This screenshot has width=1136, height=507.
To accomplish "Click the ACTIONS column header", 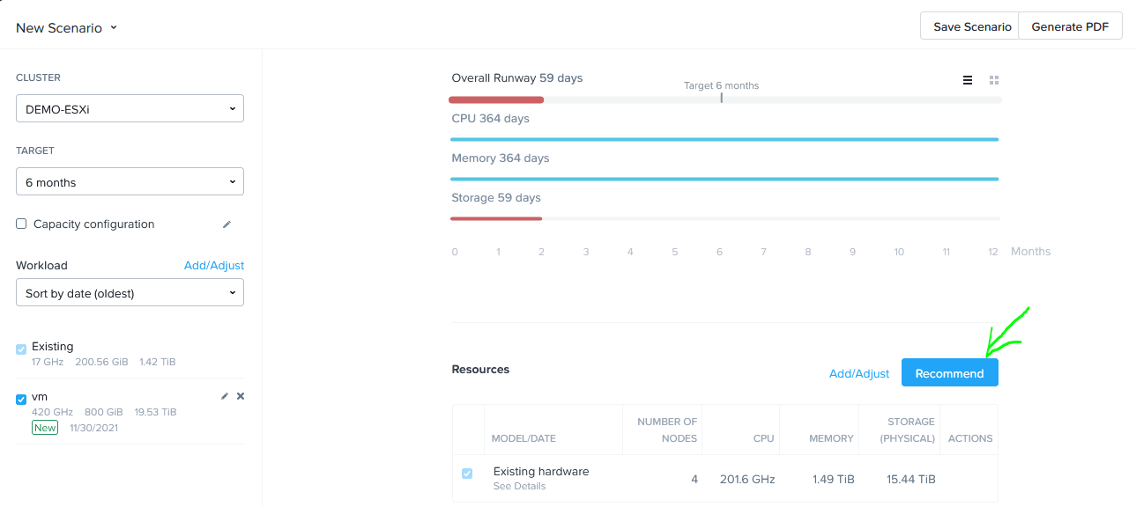I will [970, 438].
